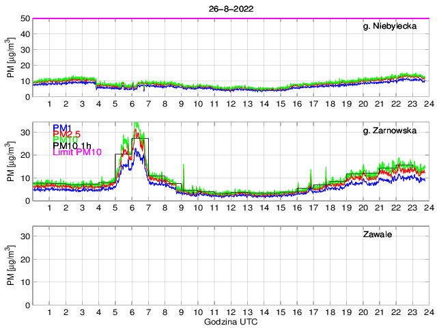The width and height of the screenshot is (437, 328).
Task: Select the magenta Limit PM10 legend entry
Action: coord(77,152)
